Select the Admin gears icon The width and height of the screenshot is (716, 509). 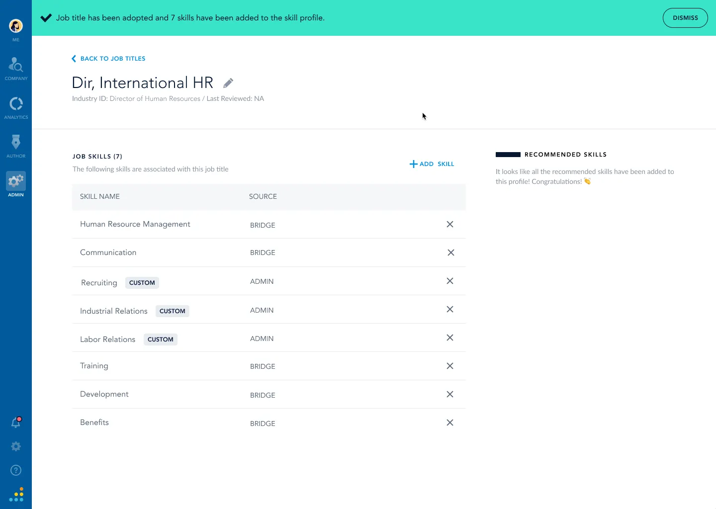(16, 181)
